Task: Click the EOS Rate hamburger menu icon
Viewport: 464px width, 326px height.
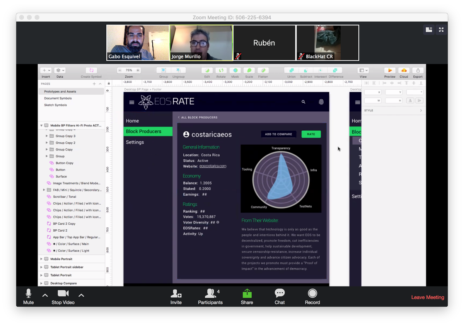Action: pos(132,102)
